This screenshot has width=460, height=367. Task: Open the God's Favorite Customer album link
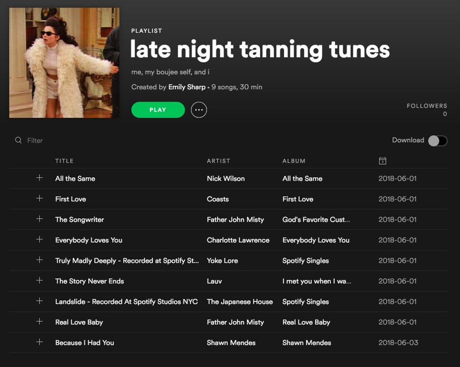(316, 220)
